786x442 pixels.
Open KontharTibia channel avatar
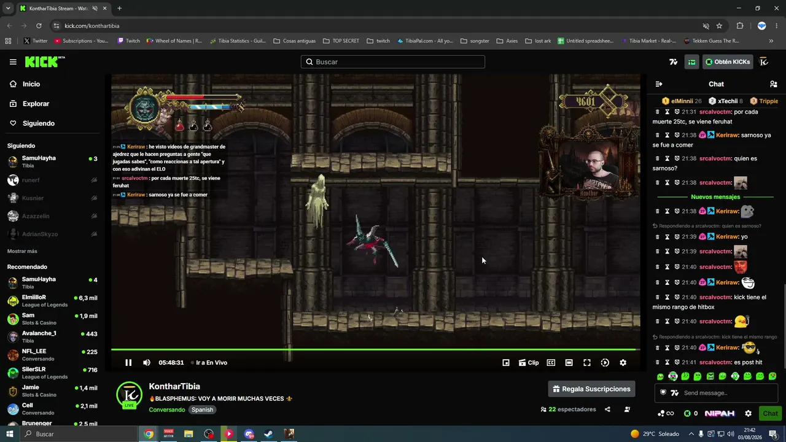[130, 395]
